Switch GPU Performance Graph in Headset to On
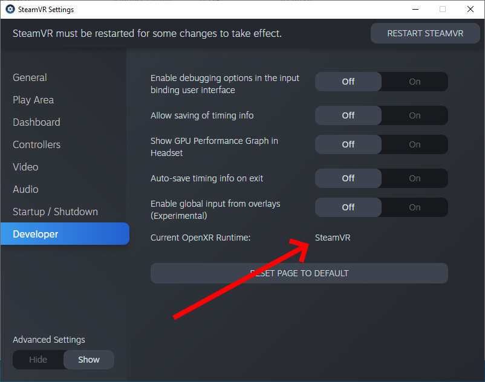 click(x=414, y=144)
